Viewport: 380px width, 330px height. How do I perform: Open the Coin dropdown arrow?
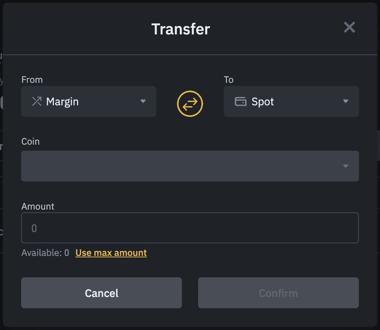point(346,166)
